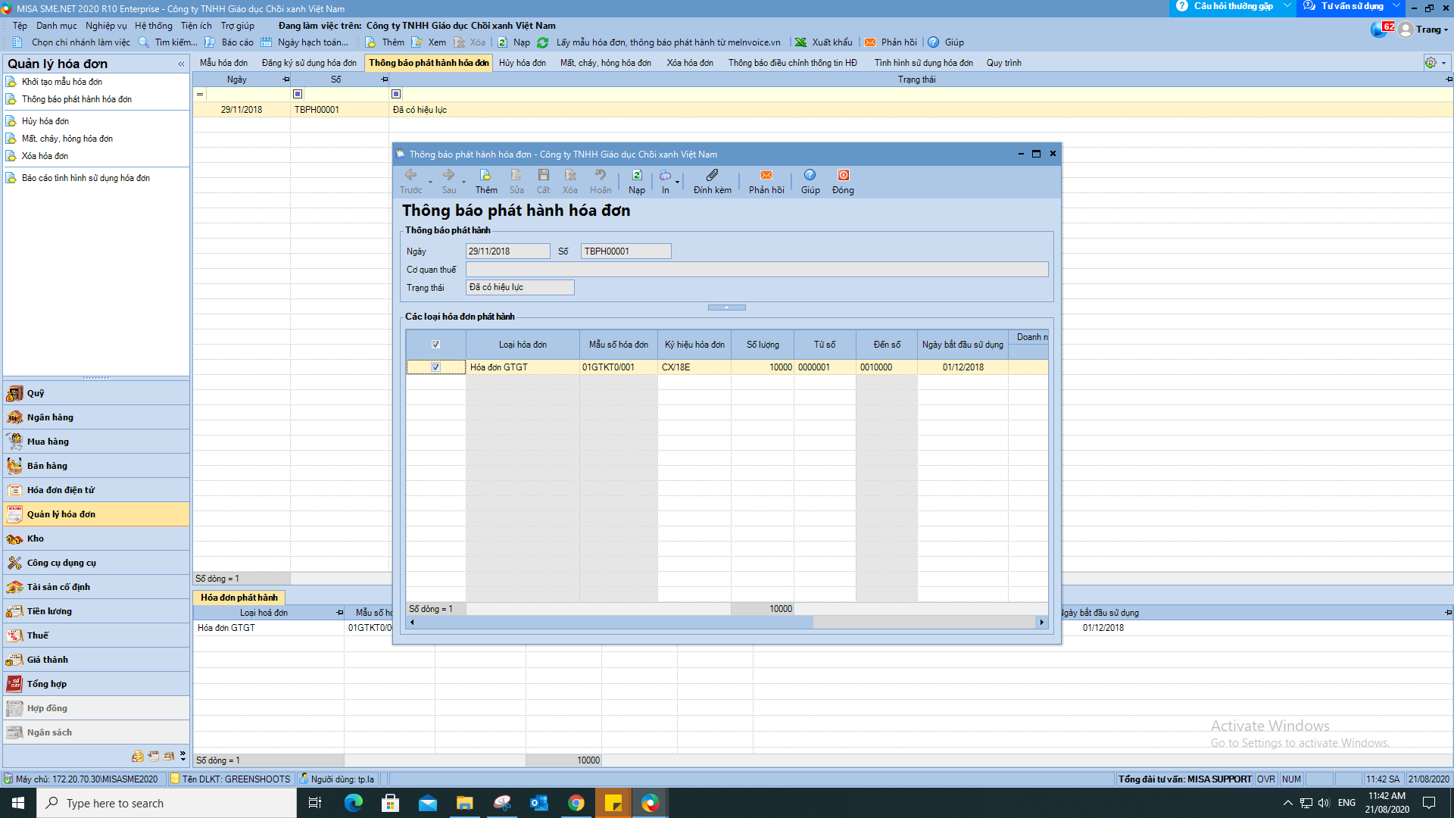Open Google Chrome from the taskbar
Screen dimensions: 1454x818
[576, 803]
